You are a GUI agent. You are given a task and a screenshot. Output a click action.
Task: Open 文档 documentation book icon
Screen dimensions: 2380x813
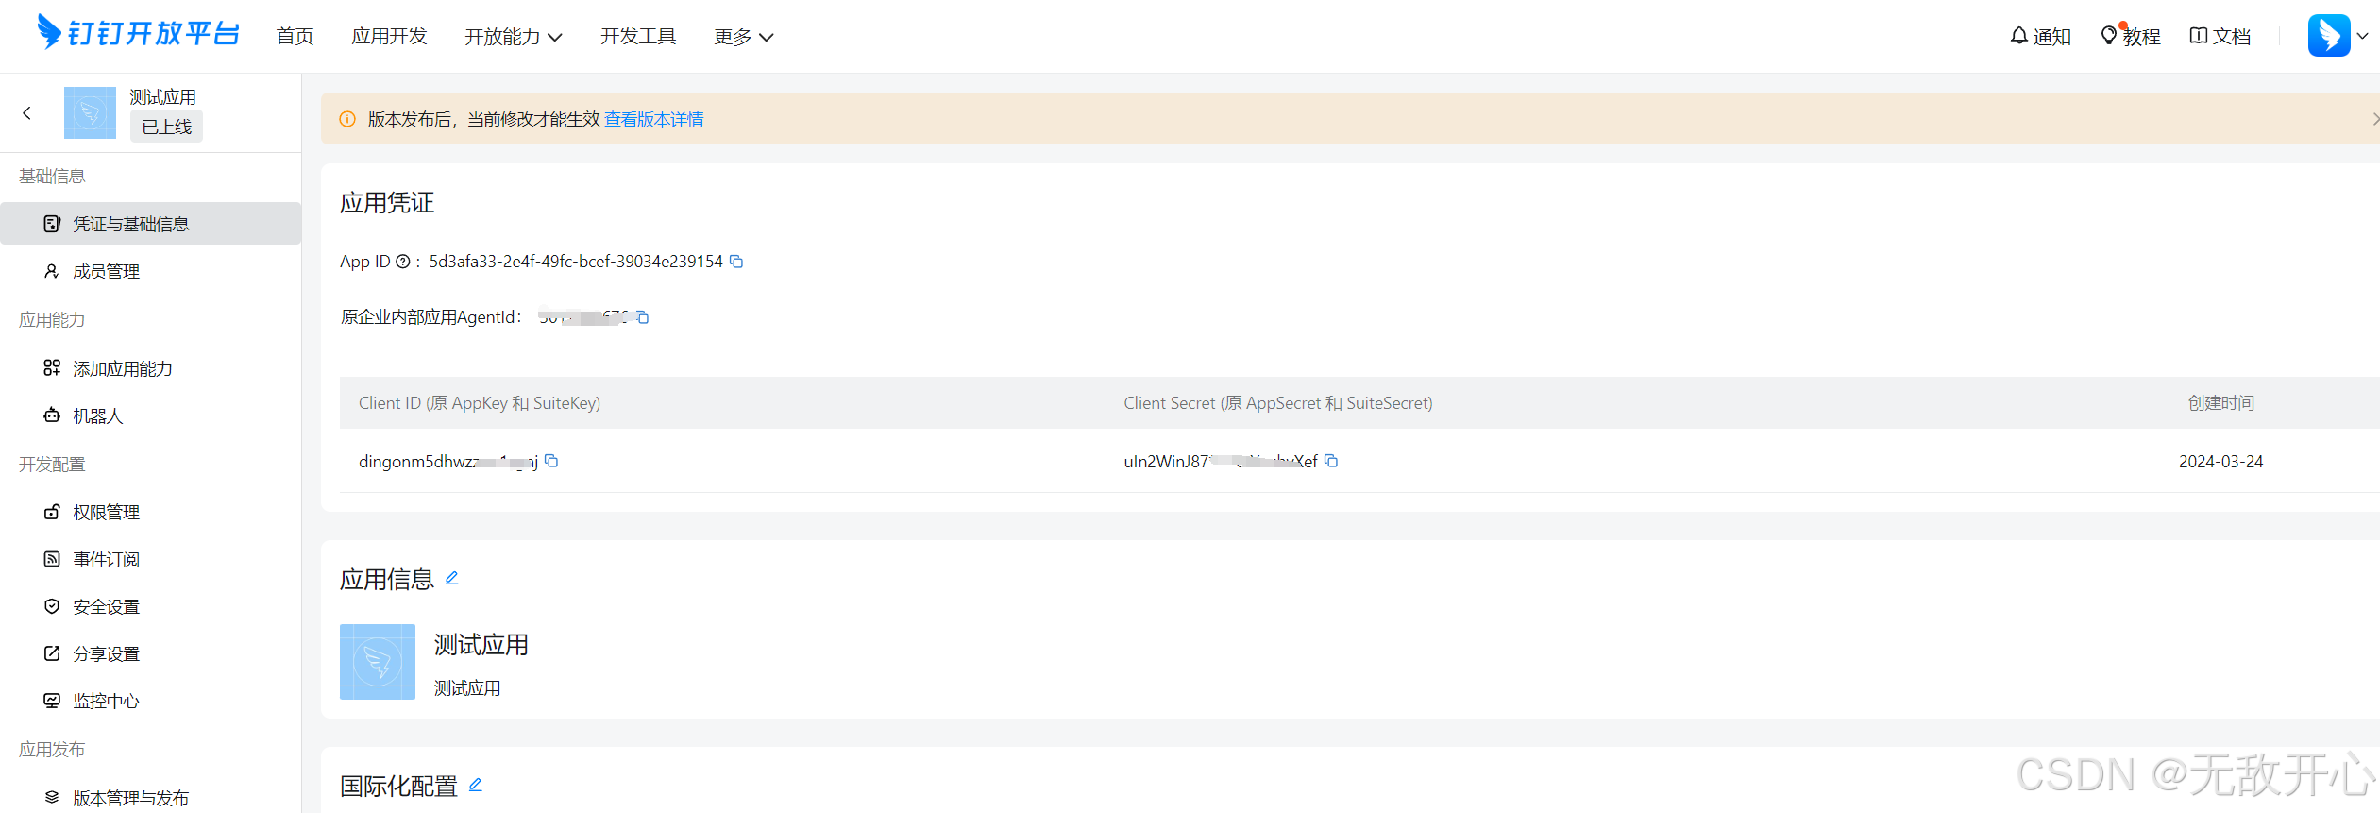(2220, 36)
